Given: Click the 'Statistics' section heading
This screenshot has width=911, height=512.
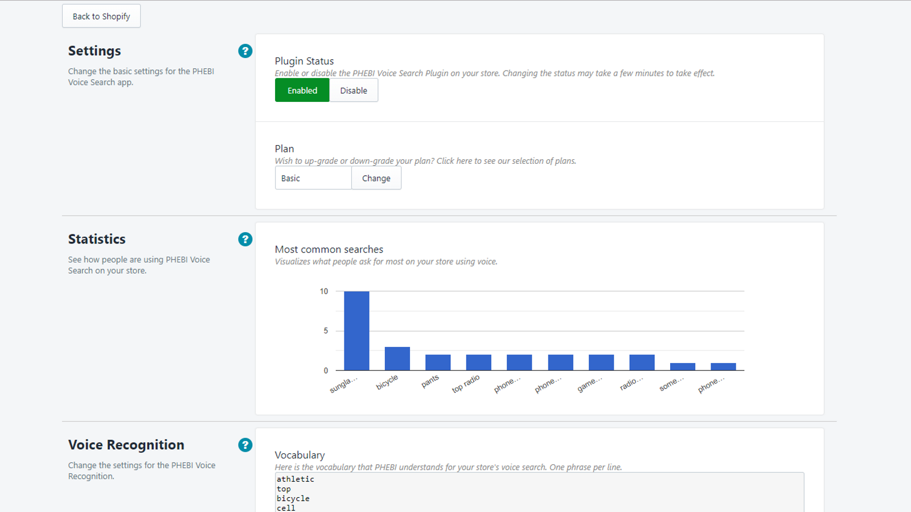Looking at the screenshot, I should pyautogui.click(x=97, y=240).
